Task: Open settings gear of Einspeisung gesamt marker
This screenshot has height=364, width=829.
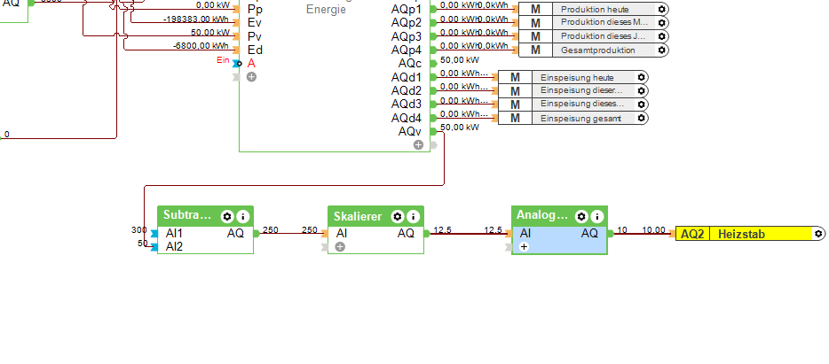Action: (x=642, y=118)
